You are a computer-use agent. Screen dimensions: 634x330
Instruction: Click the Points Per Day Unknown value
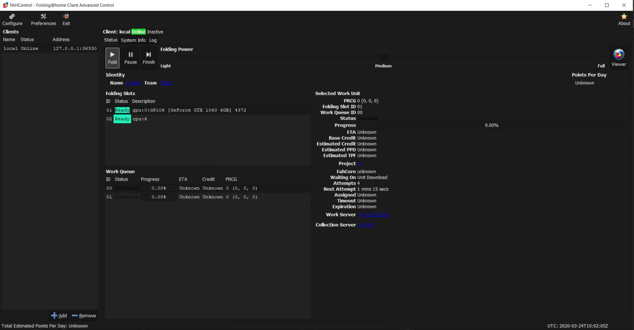tap(584, 83)
